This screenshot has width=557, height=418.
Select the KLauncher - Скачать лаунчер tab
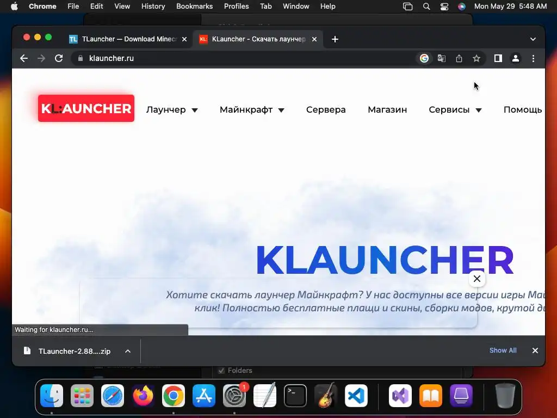258,39
